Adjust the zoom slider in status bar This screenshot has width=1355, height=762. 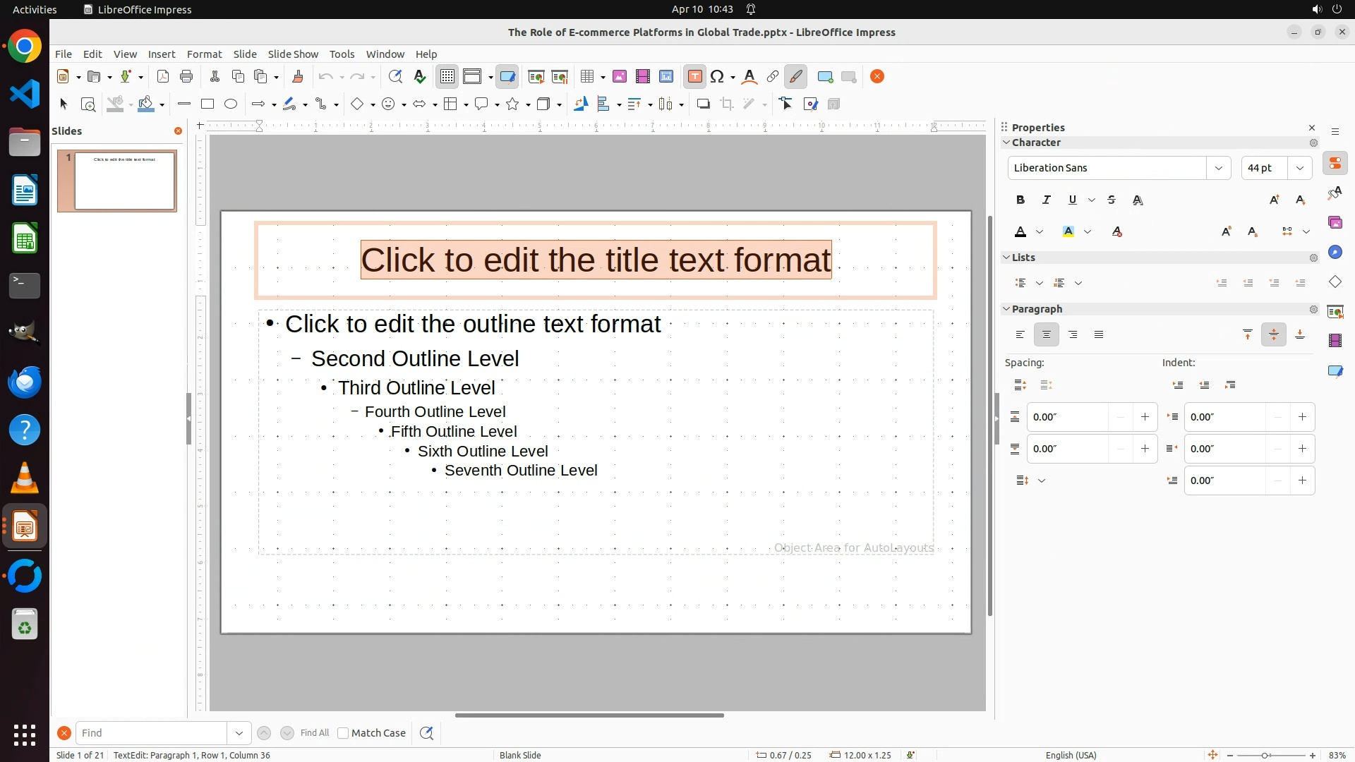(1265, 756)
